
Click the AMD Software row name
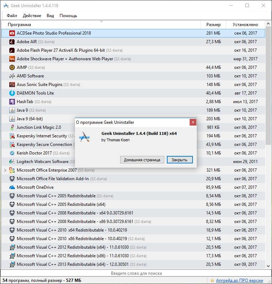pyautogui.click(x=30, y=76)
